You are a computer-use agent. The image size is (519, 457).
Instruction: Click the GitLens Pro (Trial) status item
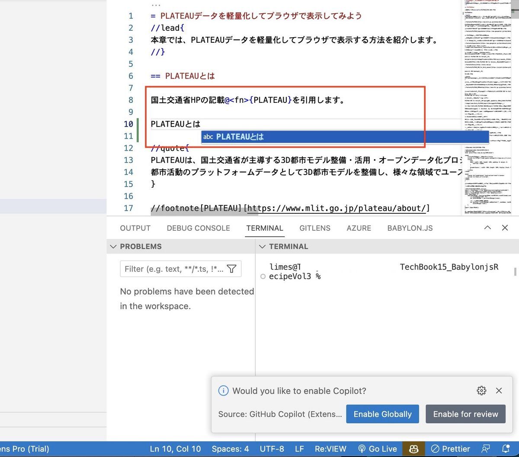pyautogui.click(x=25, y=449)
